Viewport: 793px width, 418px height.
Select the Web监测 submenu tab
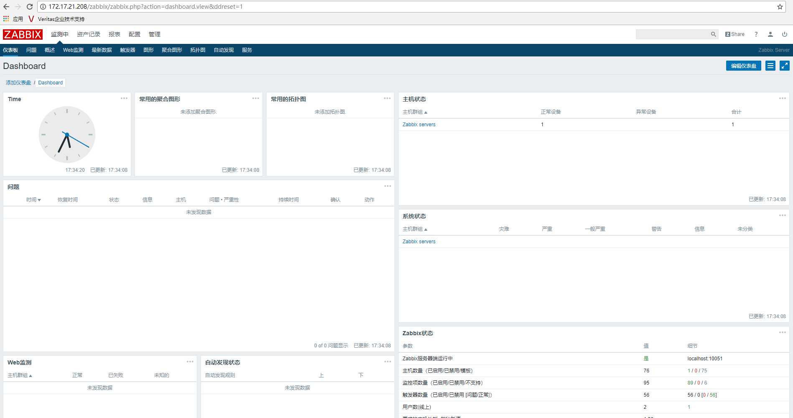73,50
